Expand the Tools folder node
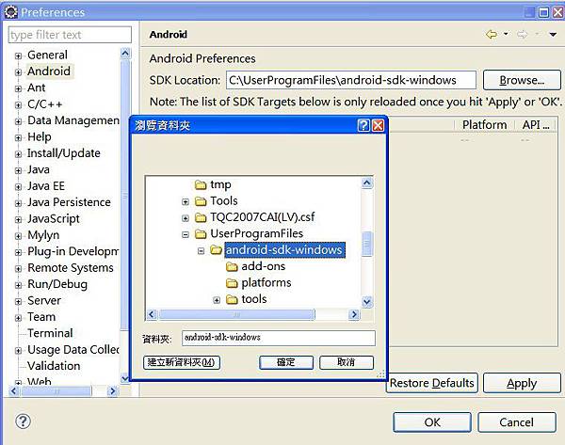Image resolution: width=565 pixels, height=445 pixels. pos(186,201)
